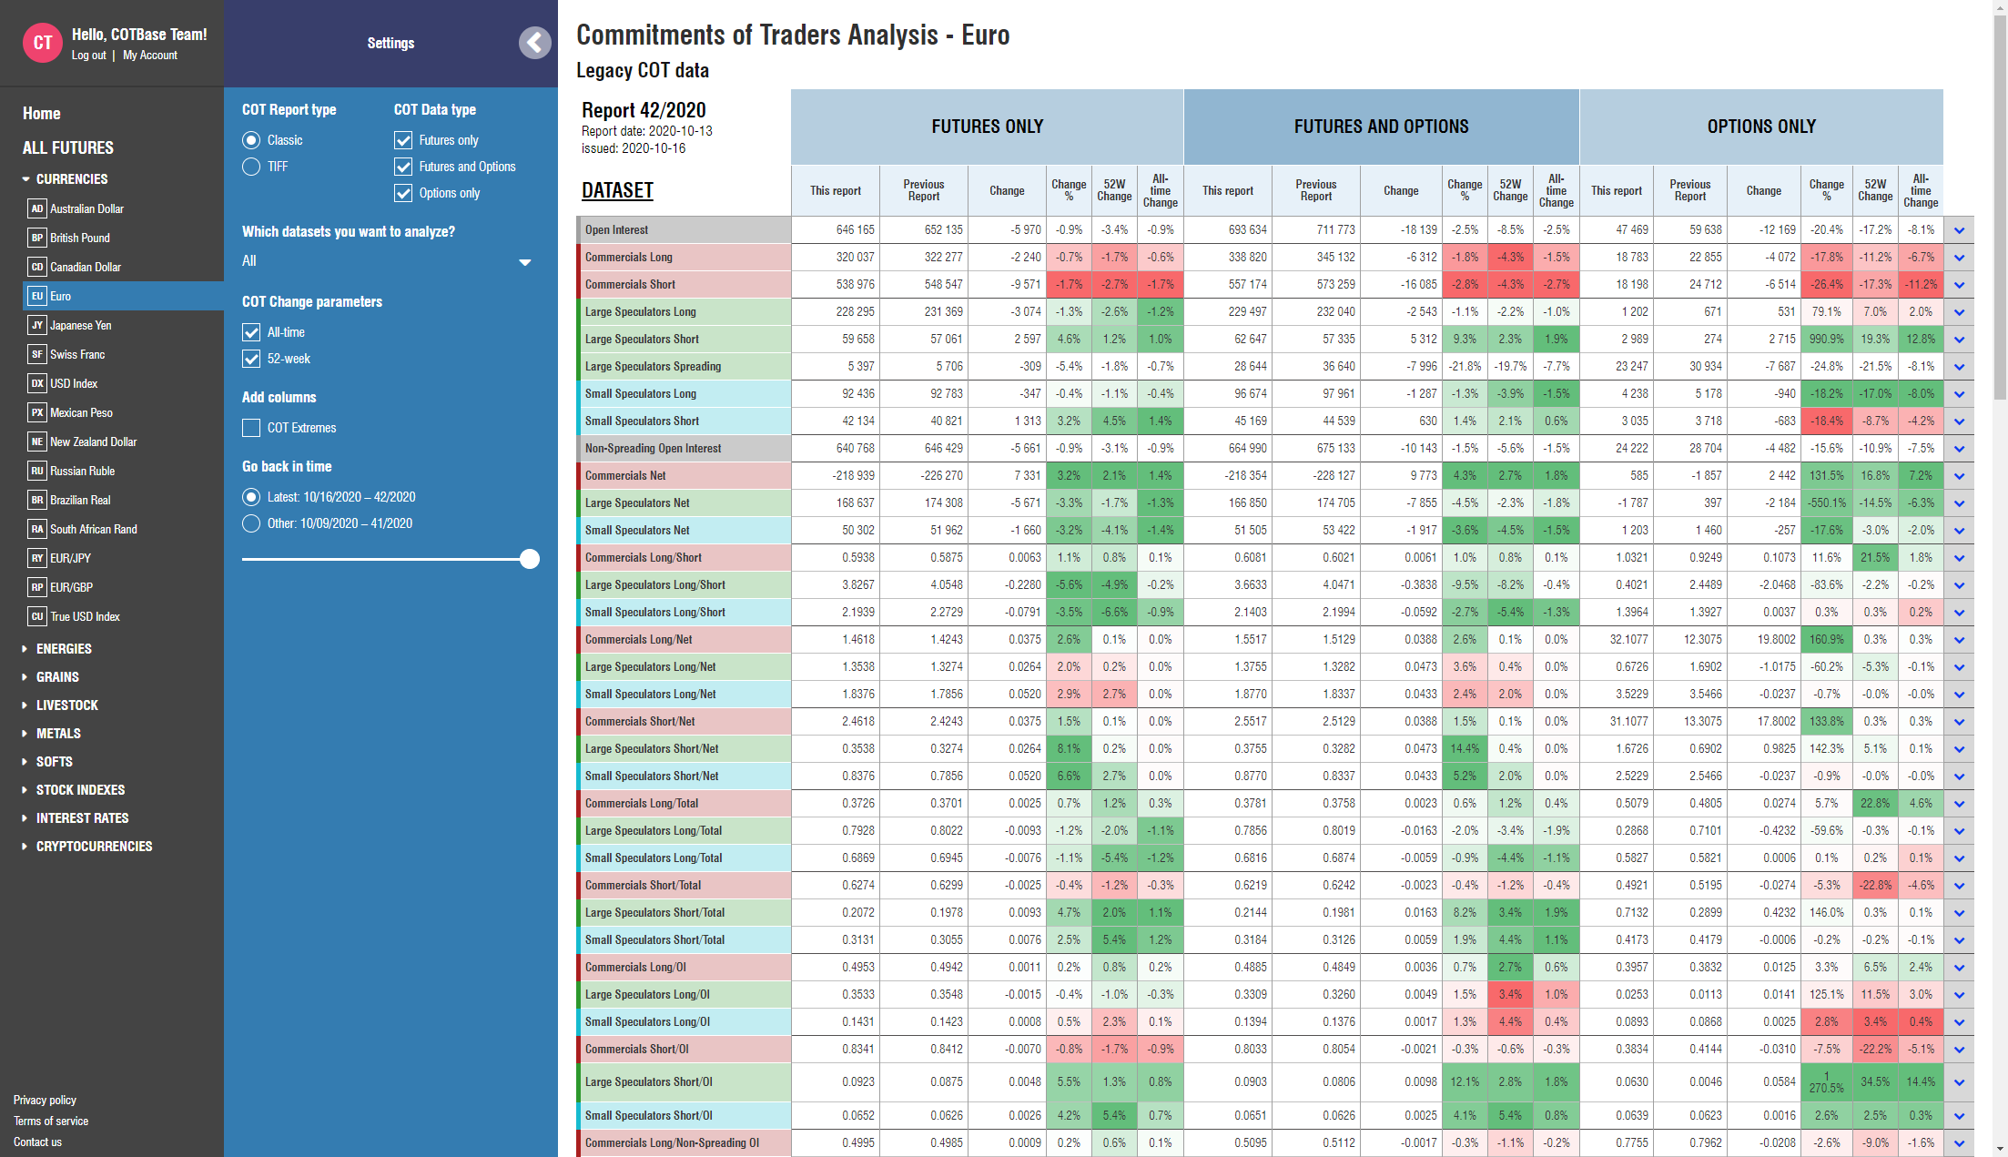Click the PX Mexican Peso icon
Image resolution: width=2008 pixels, height=1157 pixels.
36,412
